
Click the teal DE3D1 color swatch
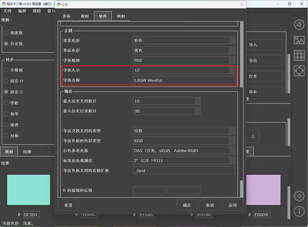tap(29, 190)
